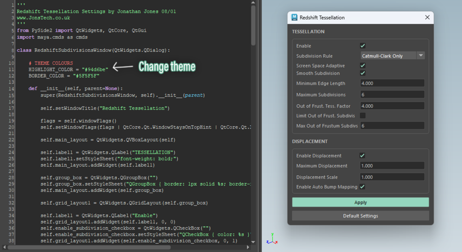462x252 pixels.
Task: Click the Subdivision Rule label
Action: pos(314,56)
